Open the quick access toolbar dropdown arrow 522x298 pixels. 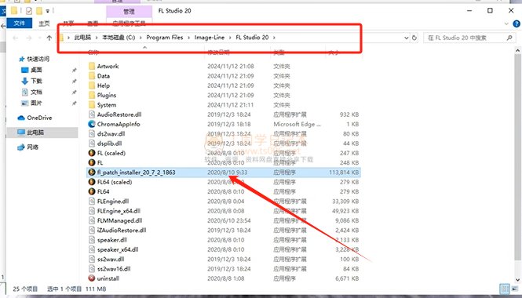click(x=48, y=11)
